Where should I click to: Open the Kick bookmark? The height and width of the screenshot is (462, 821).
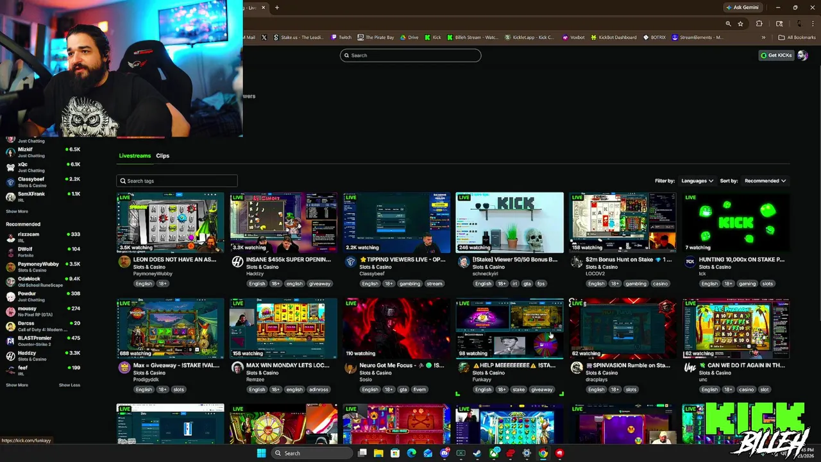(433, 37)
